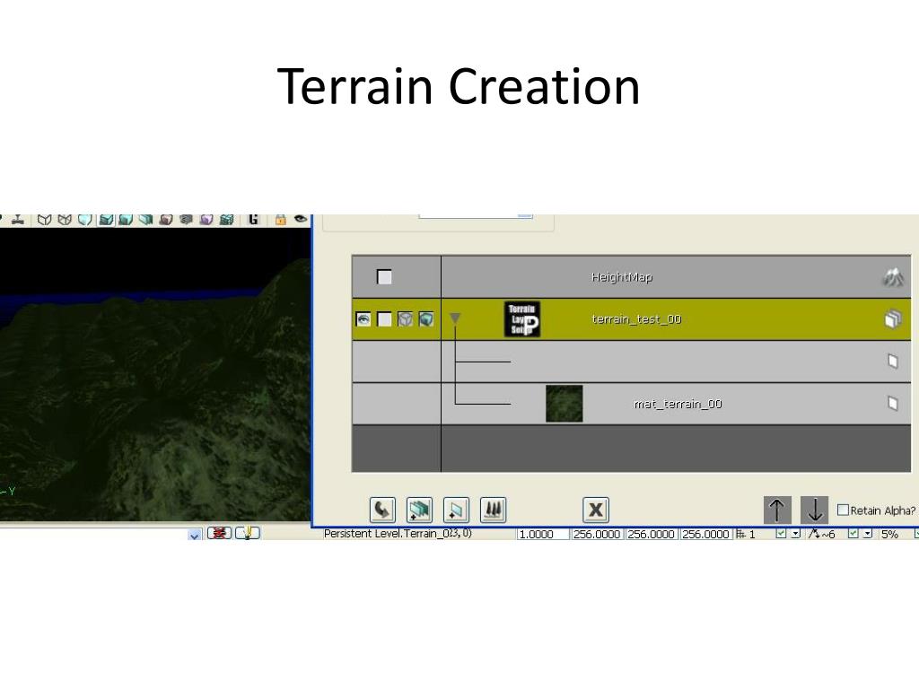Click the second teal cube view mode icon
This screenshot has height=689, width=919.
pos(126,220)
